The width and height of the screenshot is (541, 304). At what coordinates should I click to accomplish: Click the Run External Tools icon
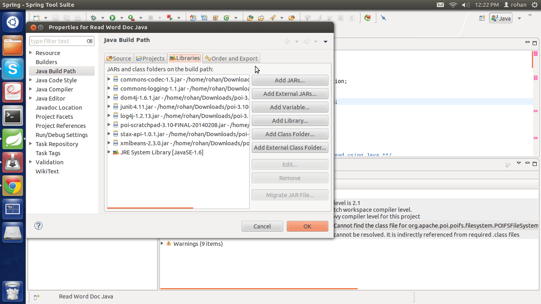pyautogui.click(x=131, y=18)
